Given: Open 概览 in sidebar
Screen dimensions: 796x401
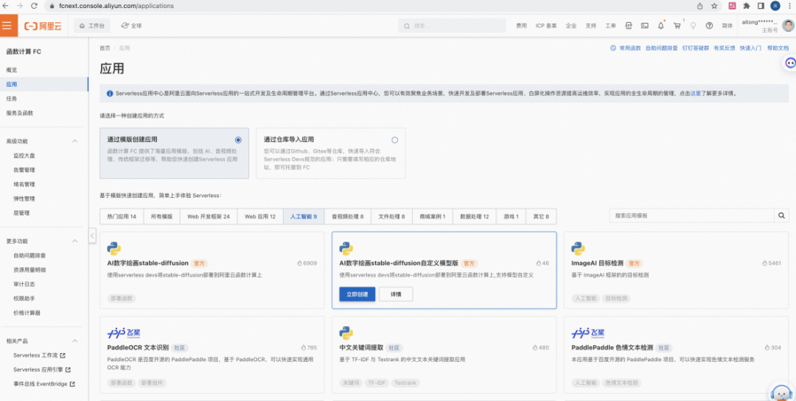Looking at the screenshot, I should pos(12,70).
